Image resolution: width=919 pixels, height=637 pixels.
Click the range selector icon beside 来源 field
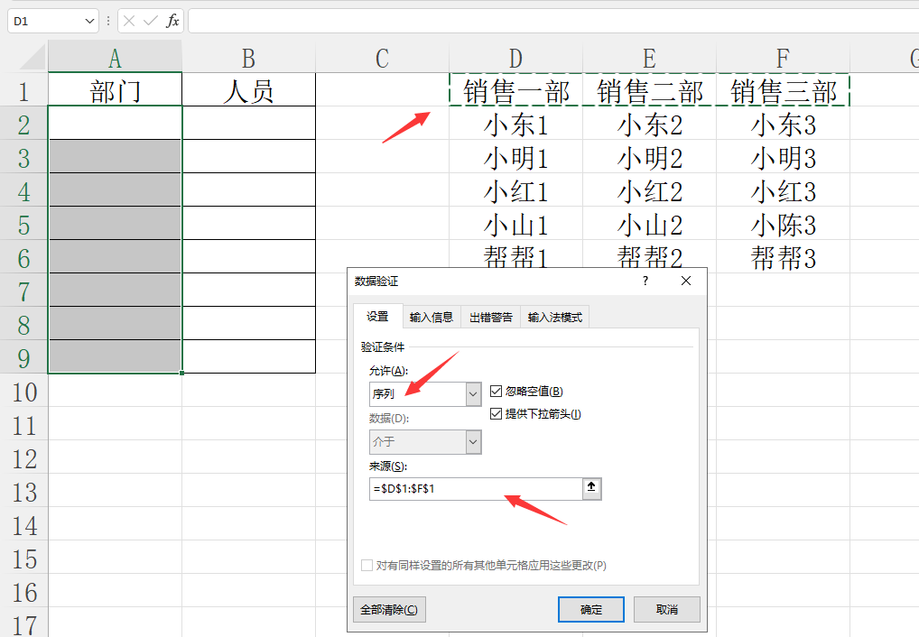(x=591, y=488)
